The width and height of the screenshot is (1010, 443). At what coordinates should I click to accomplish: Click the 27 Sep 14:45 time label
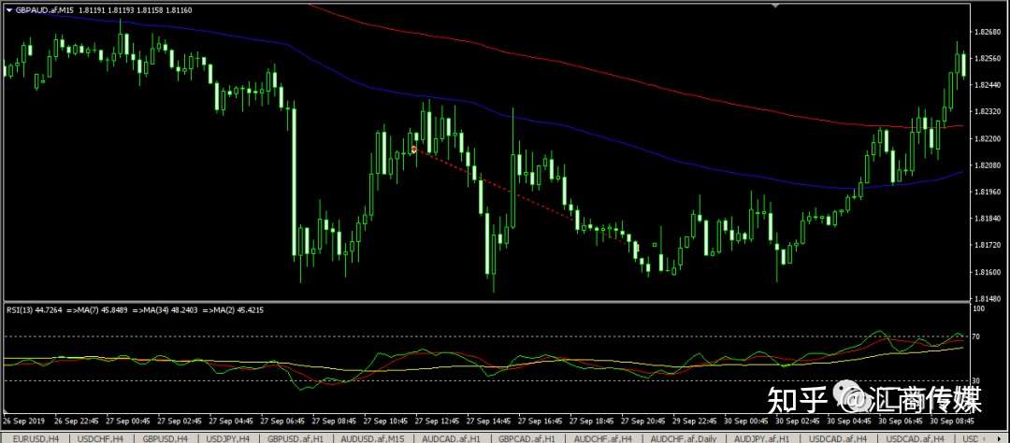point(489,422)
